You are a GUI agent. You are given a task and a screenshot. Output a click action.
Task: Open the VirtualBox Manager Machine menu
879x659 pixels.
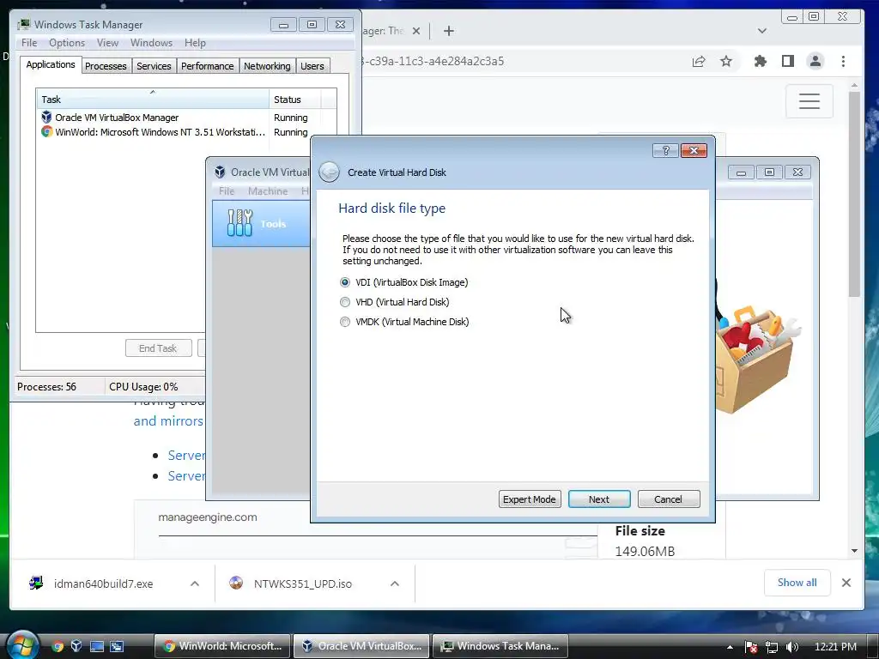[x=268, y=191]
